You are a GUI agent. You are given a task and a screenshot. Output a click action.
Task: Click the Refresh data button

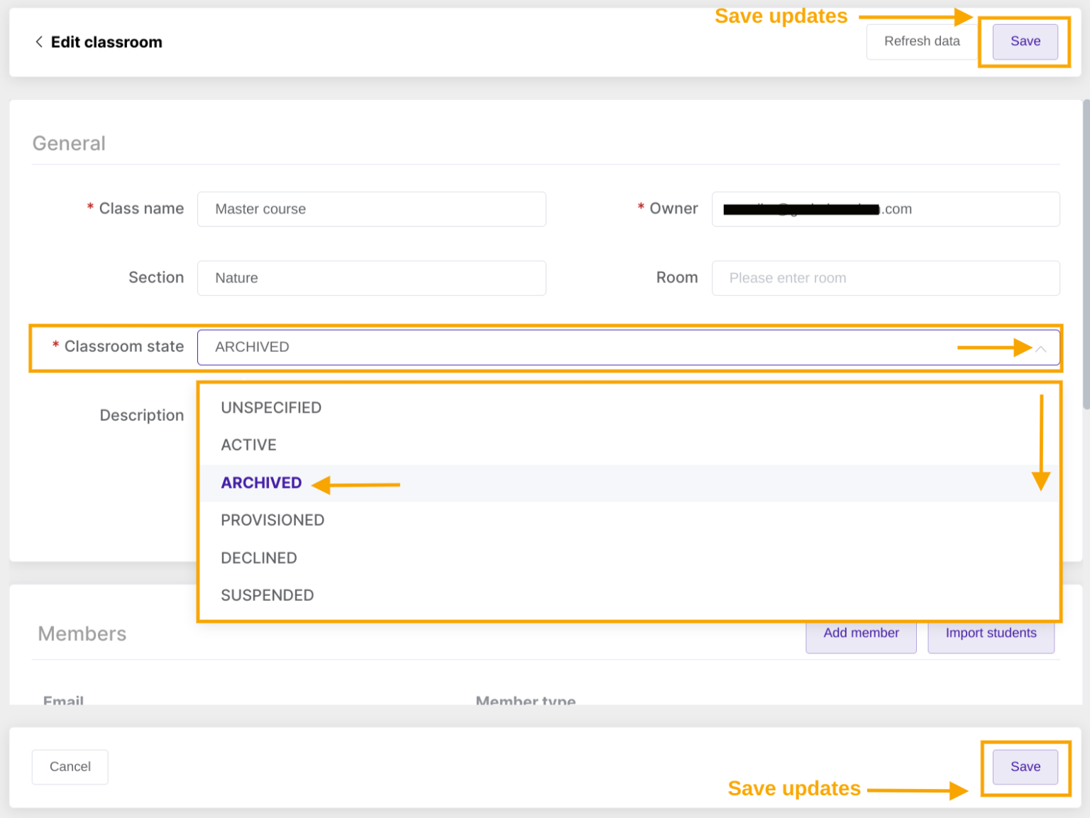(x=921, y=42)
